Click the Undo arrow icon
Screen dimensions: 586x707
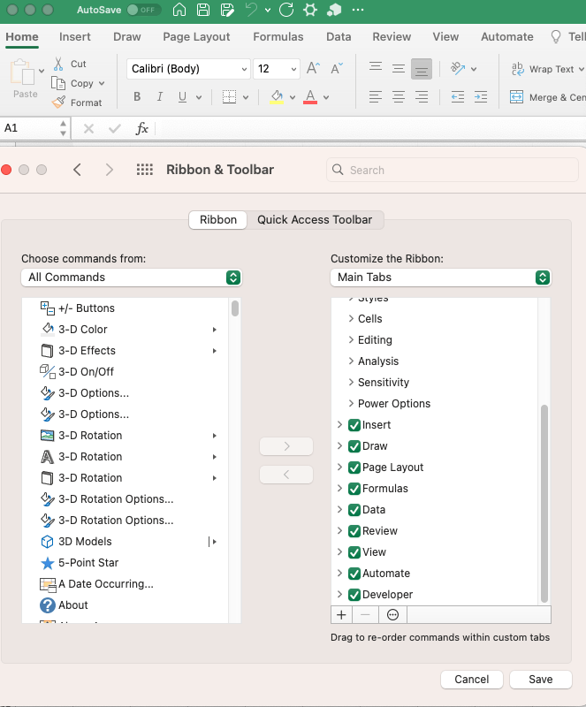click(251, 10)
